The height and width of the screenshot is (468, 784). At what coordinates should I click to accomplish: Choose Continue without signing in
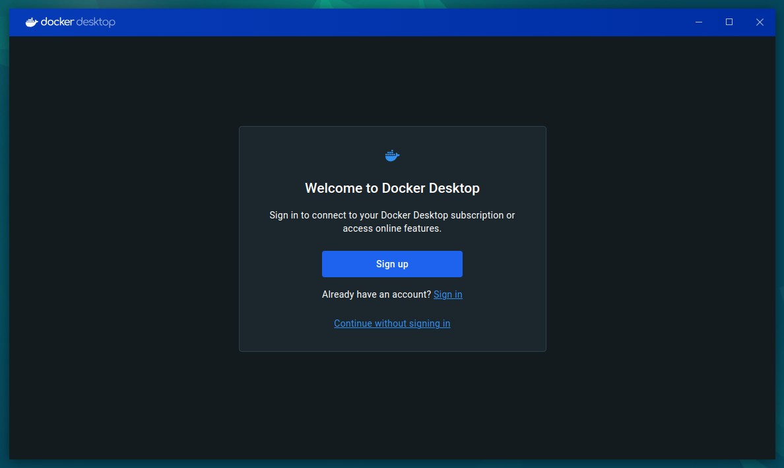tap(392, 323)
